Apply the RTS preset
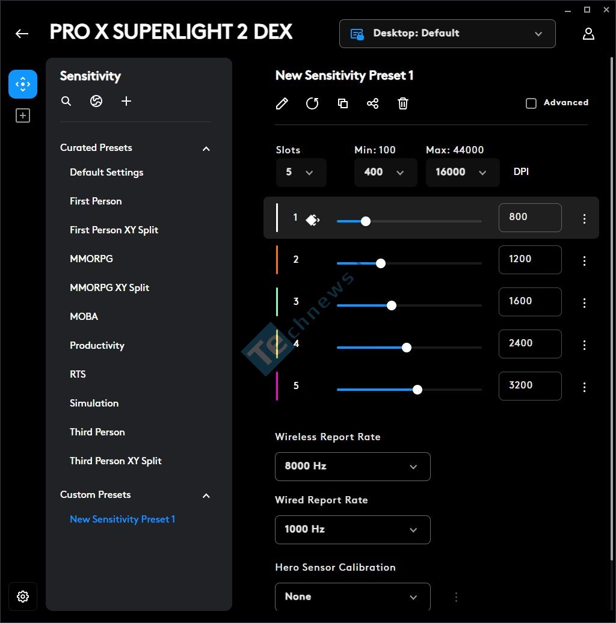The image size is (616, 623). coord(78,374)
